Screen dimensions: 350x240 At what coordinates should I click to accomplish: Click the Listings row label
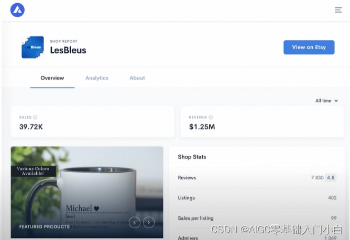(186, 198)
